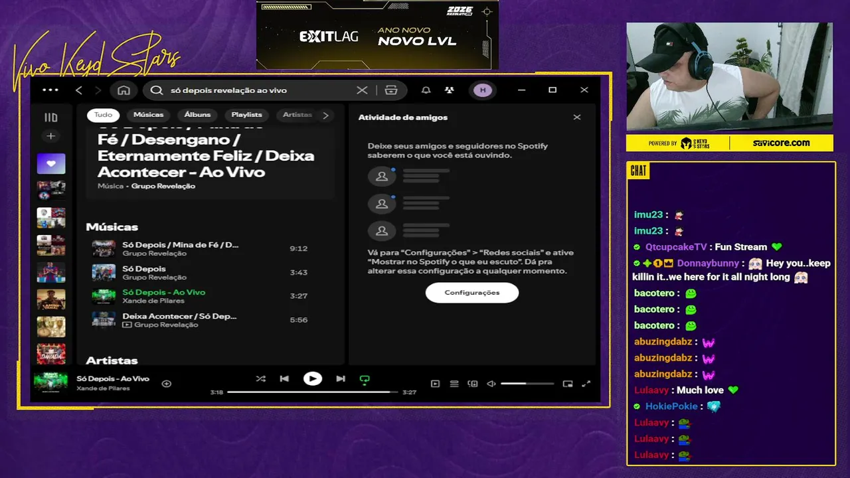Open Grupo Revelação link in top result

tap(163, 186)
